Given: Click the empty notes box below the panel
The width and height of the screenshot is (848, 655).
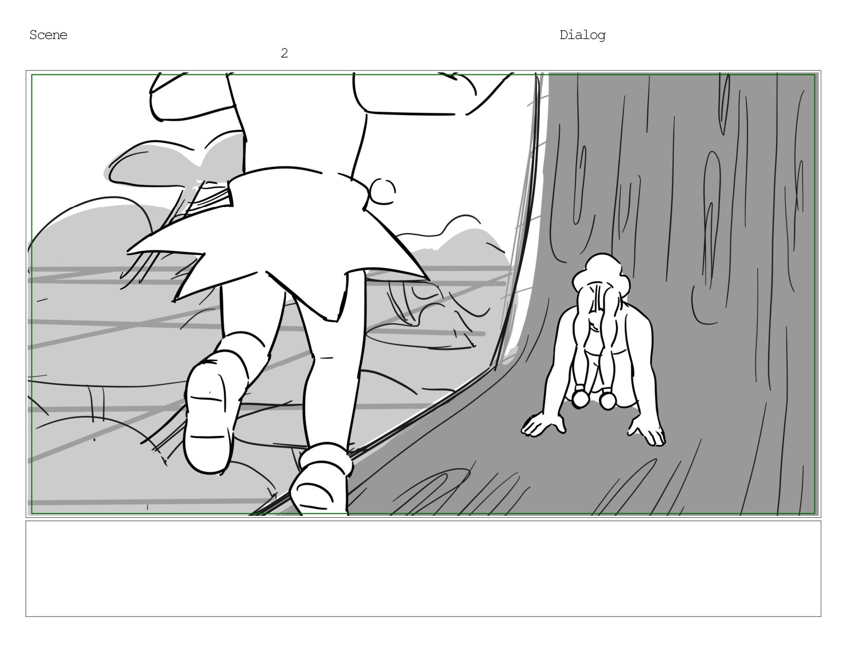Looking at the screenshot, I should (423, 569).
